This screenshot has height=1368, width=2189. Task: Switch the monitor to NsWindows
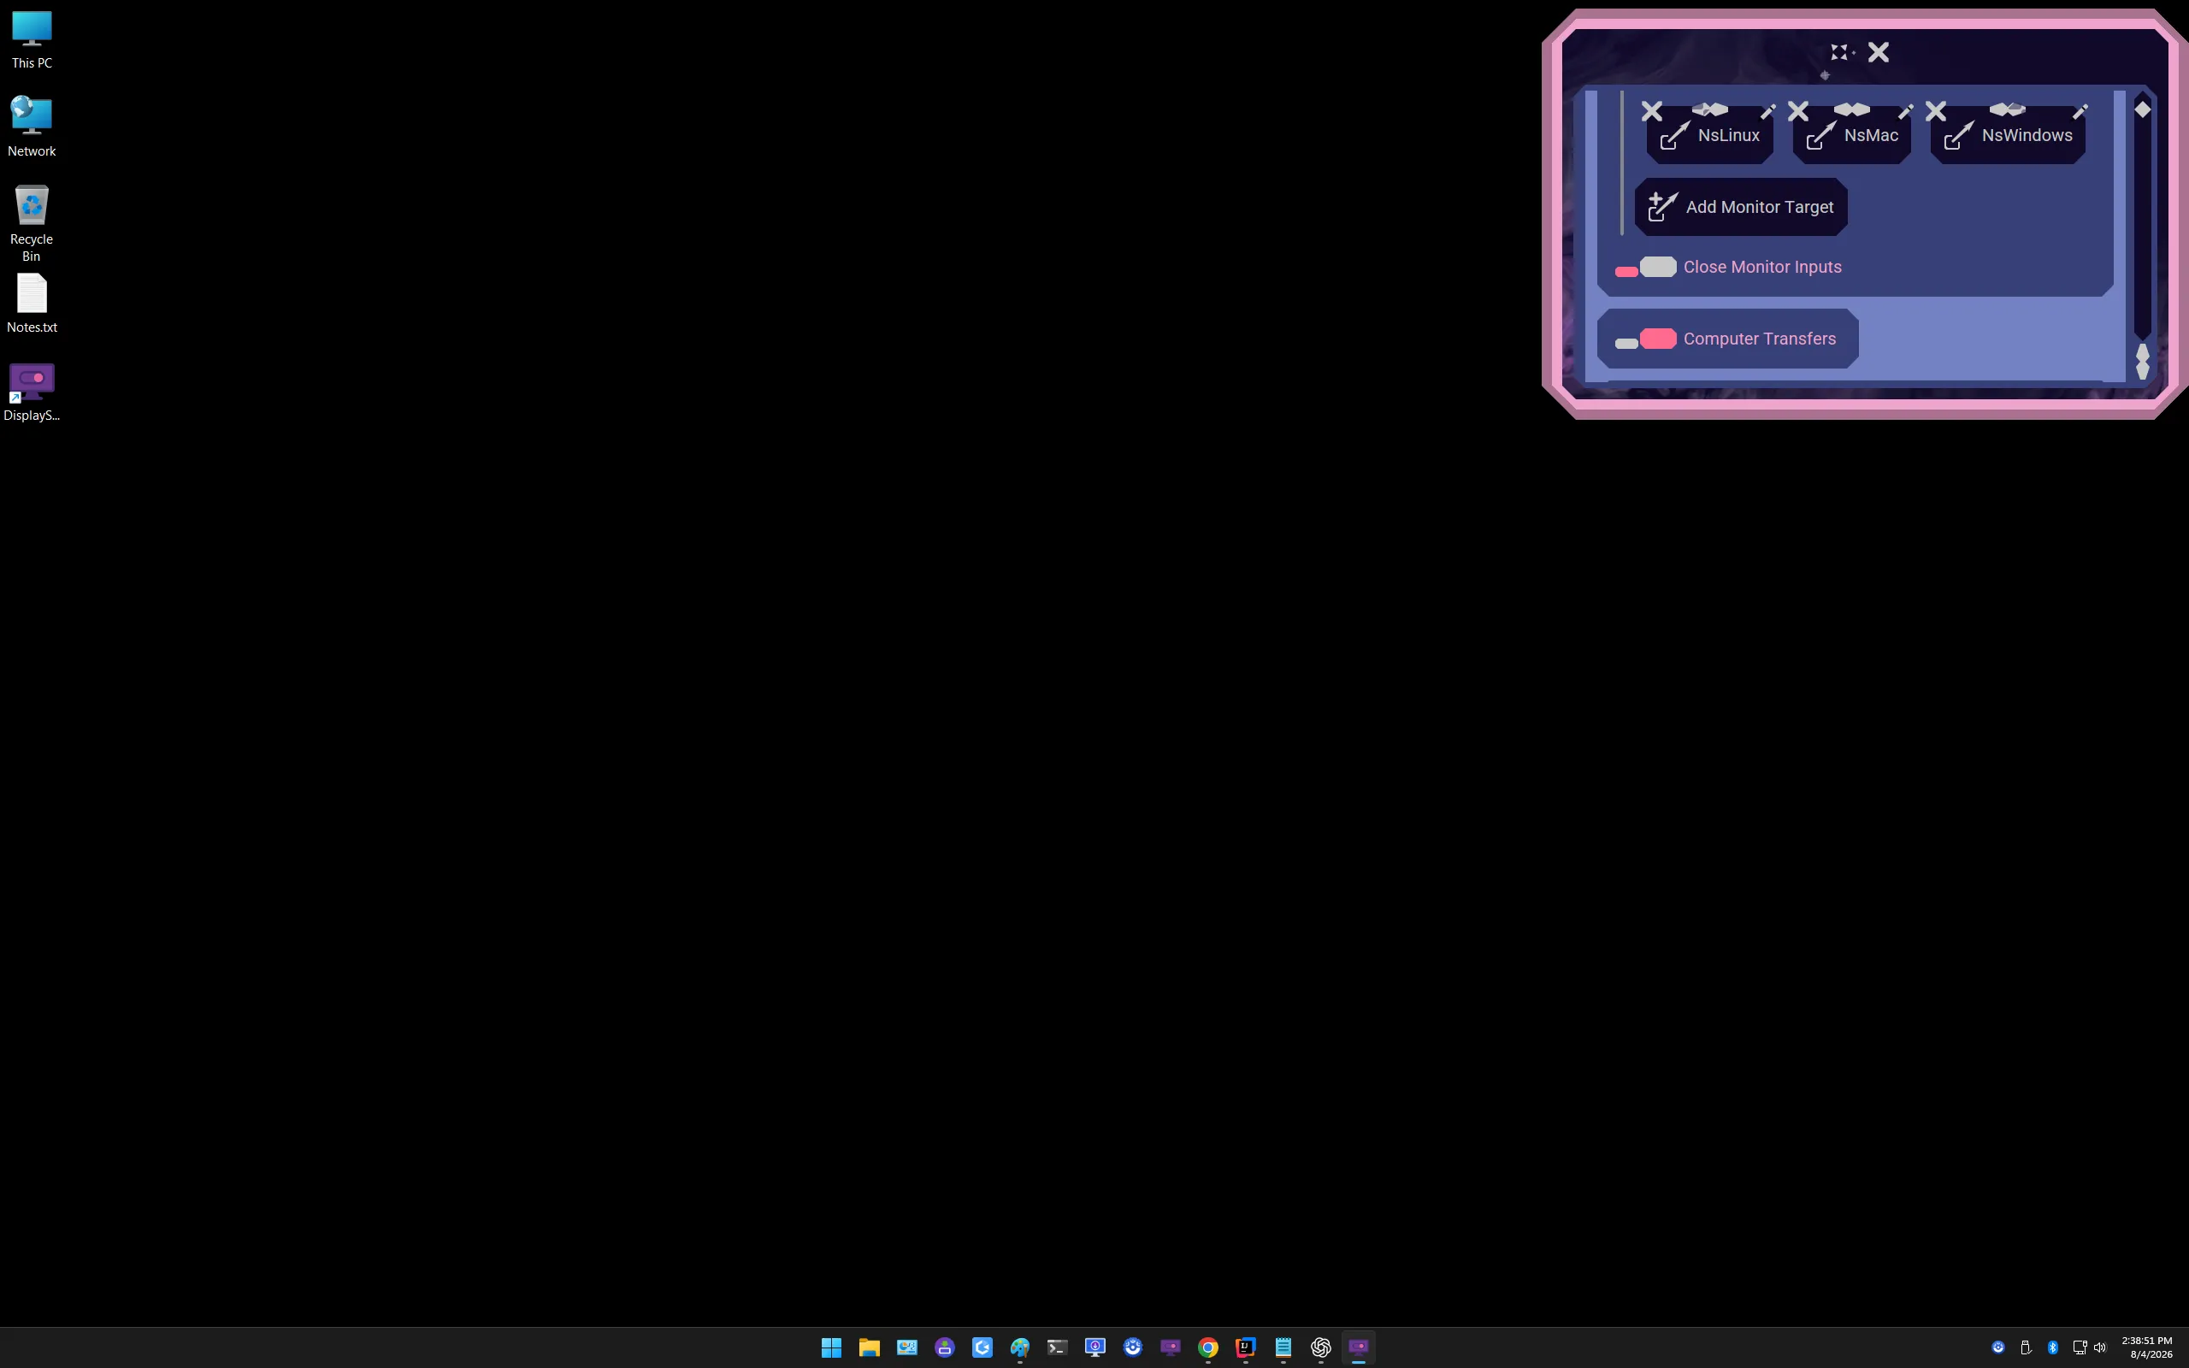coord(2007,136)
